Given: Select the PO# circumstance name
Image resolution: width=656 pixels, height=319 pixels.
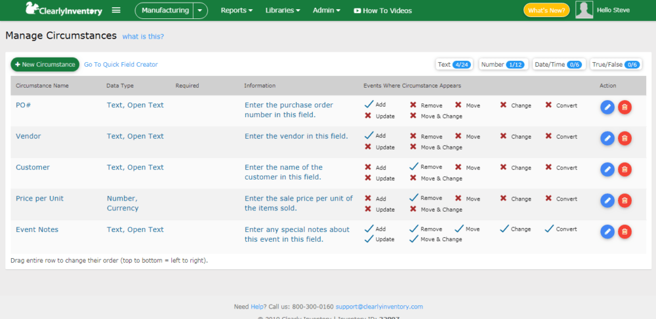Looking at the screenshot, I should tap(24, 105).
